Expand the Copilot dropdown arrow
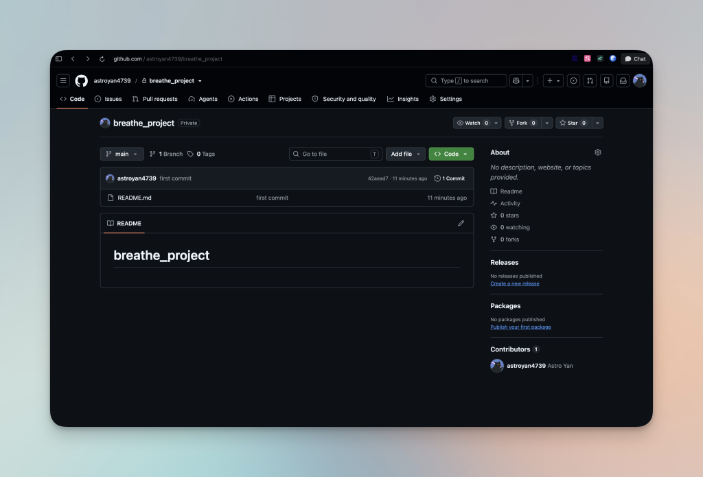This screenshot has height=477, width=703. 528,81
